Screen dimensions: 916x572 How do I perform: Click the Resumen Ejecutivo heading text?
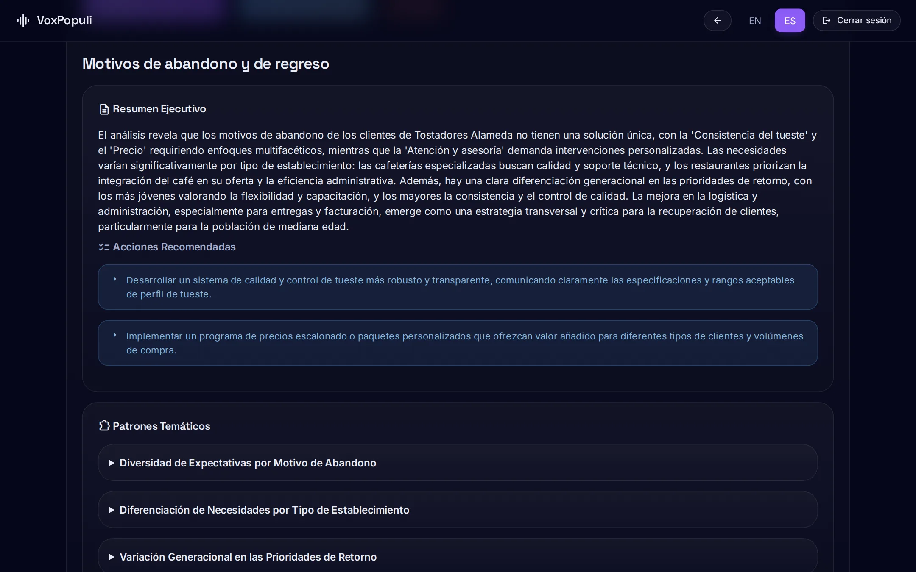(x=159, y=109)
